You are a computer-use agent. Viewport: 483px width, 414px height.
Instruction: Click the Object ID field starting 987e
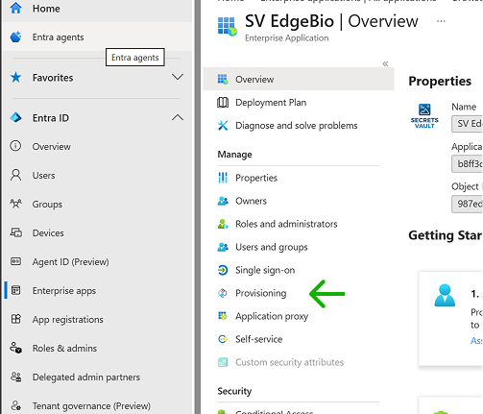click(467, 204)
